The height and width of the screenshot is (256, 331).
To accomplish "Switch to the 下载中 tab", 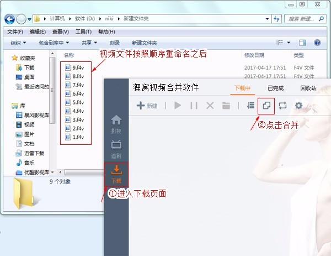I will click(242, 88).
